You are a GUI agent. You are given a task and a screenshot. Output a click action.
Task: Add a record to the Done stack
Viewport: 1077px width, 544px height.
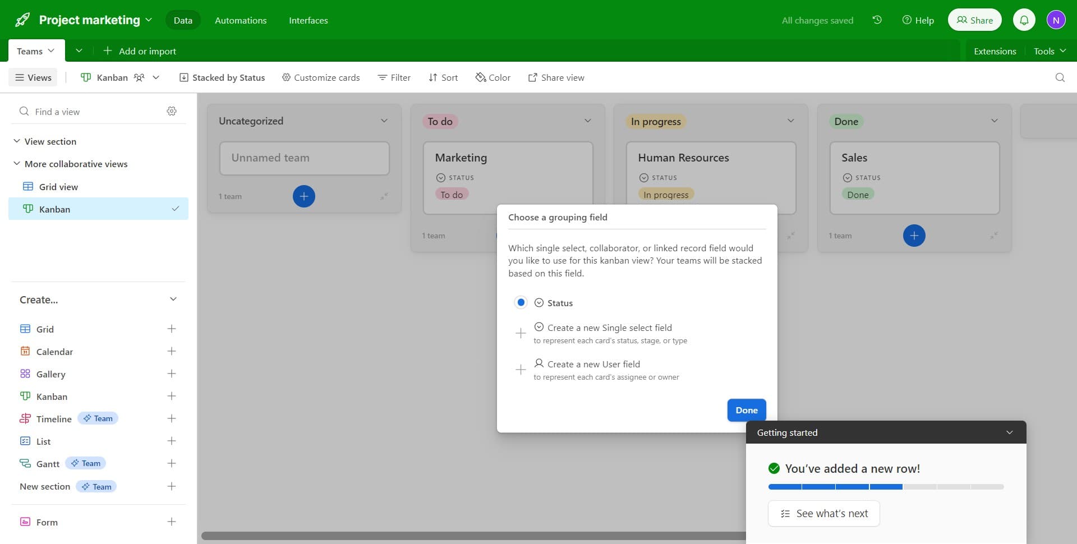click(x=914, y=236)
